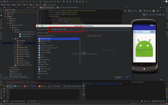Select the Network Code qualifier
The width and height of the screenshot is (168, 105).
point(58,41)
